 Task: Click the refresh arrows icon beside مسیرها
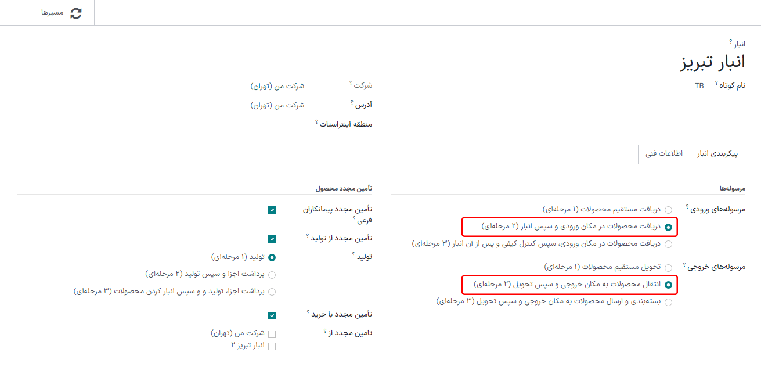point(76,13)
